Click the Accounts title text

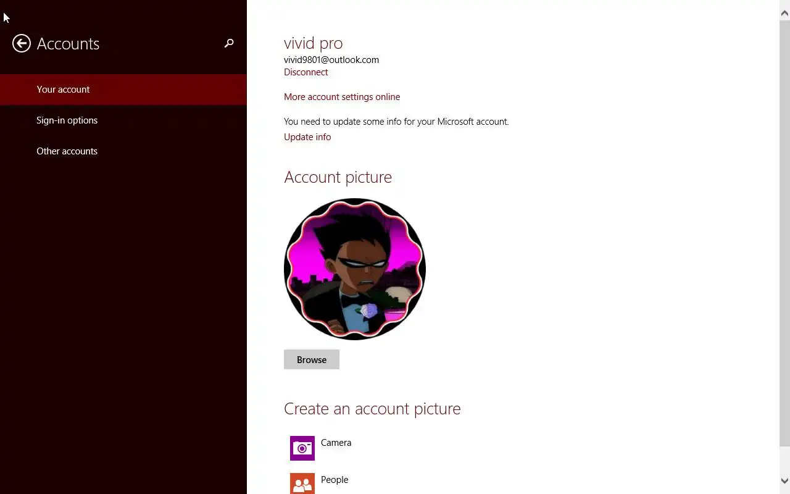pos(68,44)
